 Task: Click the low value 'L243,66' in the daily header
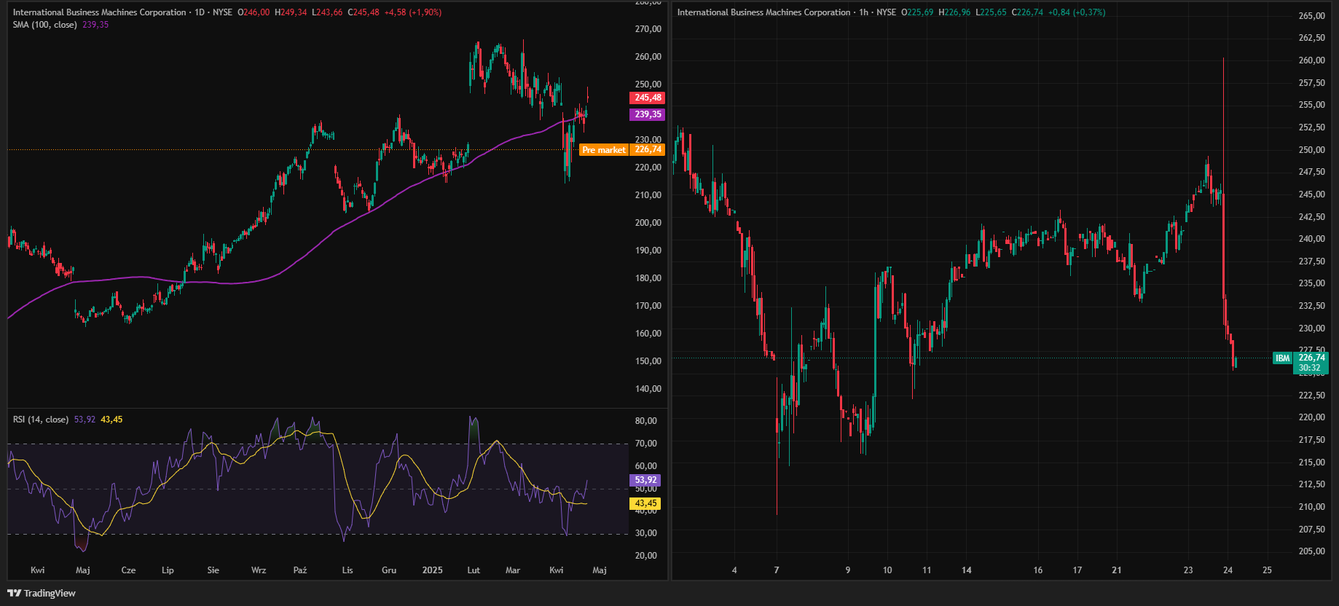tap(327, 12)
